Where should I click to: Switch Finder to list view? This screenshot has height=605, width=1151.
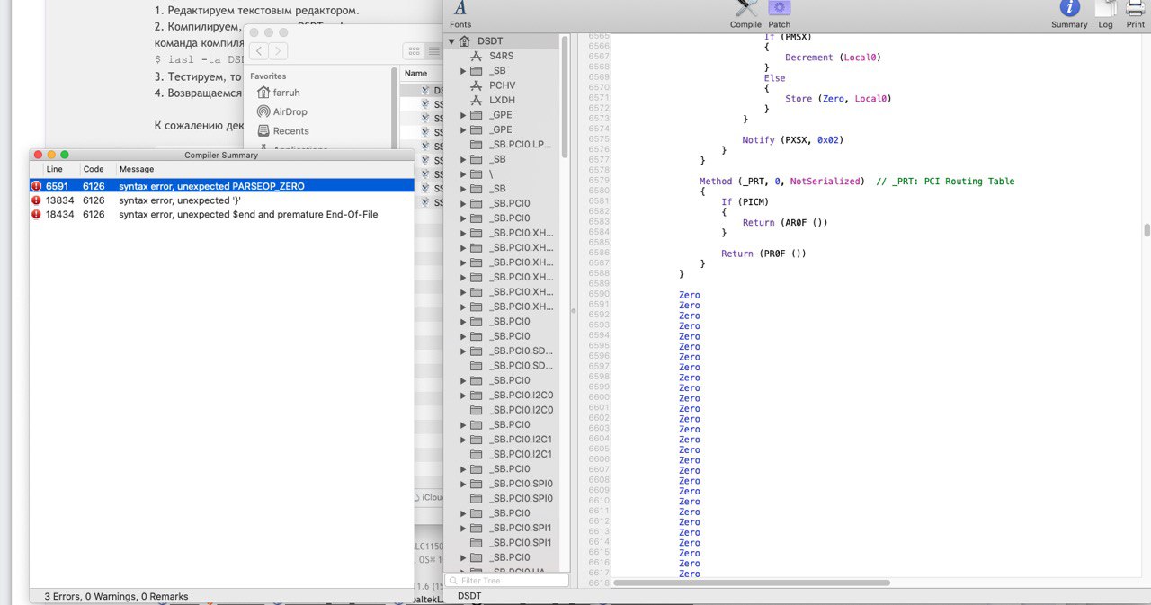433,51
